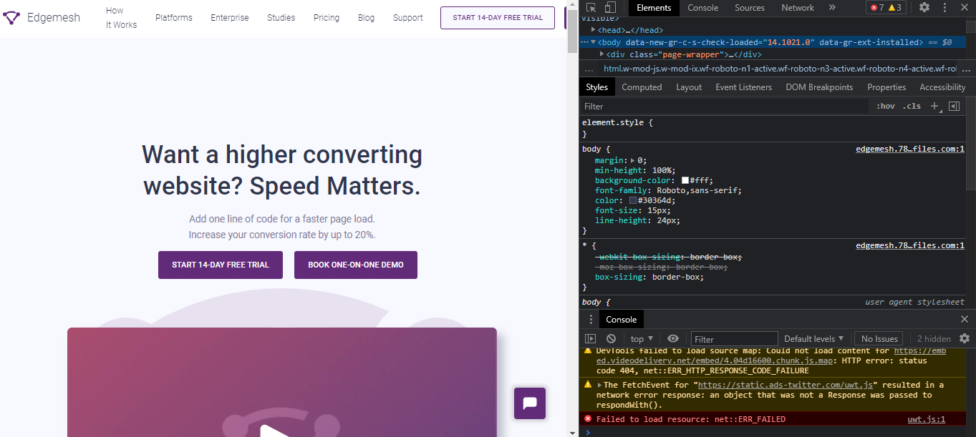Collapse the body element node
The width and height of the screenshot is (976, 437).
click(x=593, y=42)
